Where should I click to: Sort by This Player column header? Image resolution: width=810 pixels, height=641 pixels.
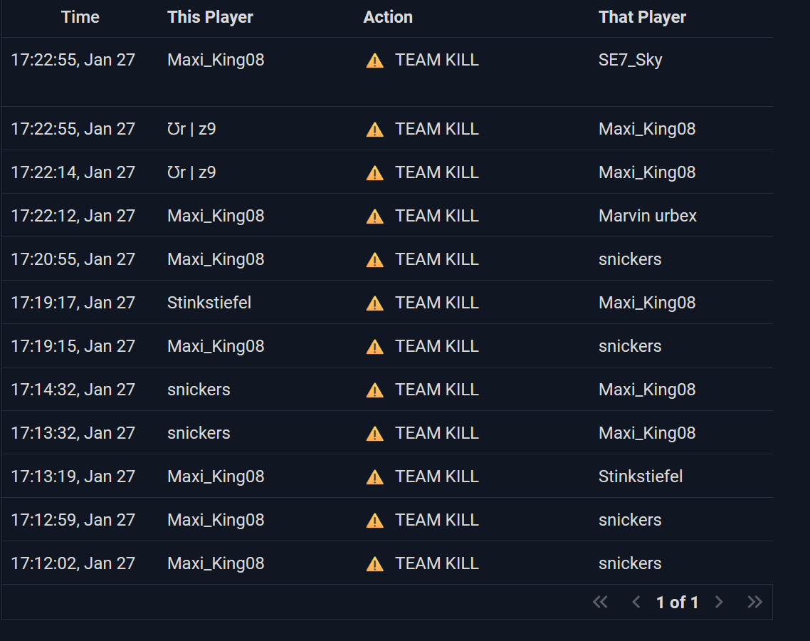[210, 17]
